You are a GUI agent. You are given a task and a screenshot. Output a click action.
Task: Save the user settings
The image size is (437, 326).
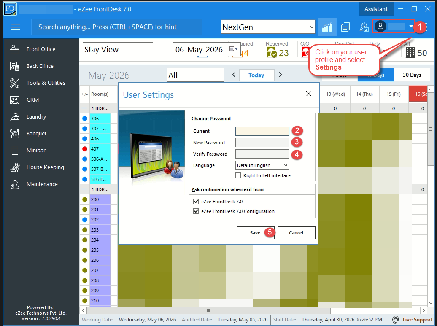click(255, 233)
